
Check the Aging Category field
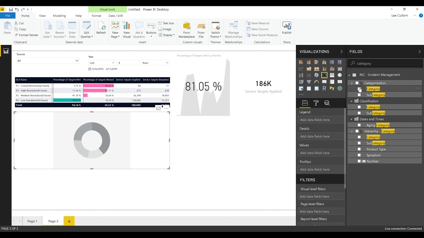coord(359,125)
